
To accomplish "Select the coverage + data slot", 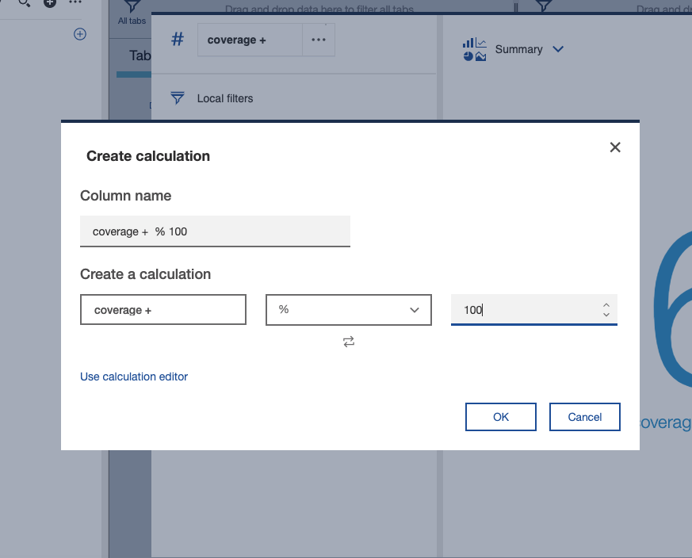I will [x=250, y=40].
